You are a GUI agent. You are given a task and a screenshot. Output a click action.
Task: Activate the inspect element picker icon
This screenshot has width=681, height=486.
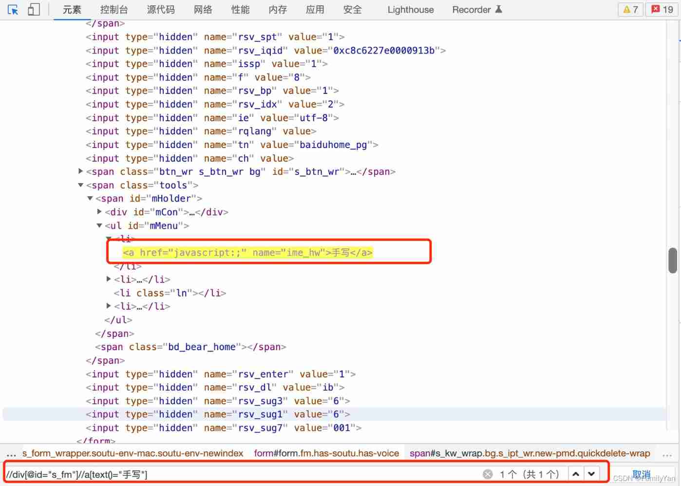[x=13, y=10]
